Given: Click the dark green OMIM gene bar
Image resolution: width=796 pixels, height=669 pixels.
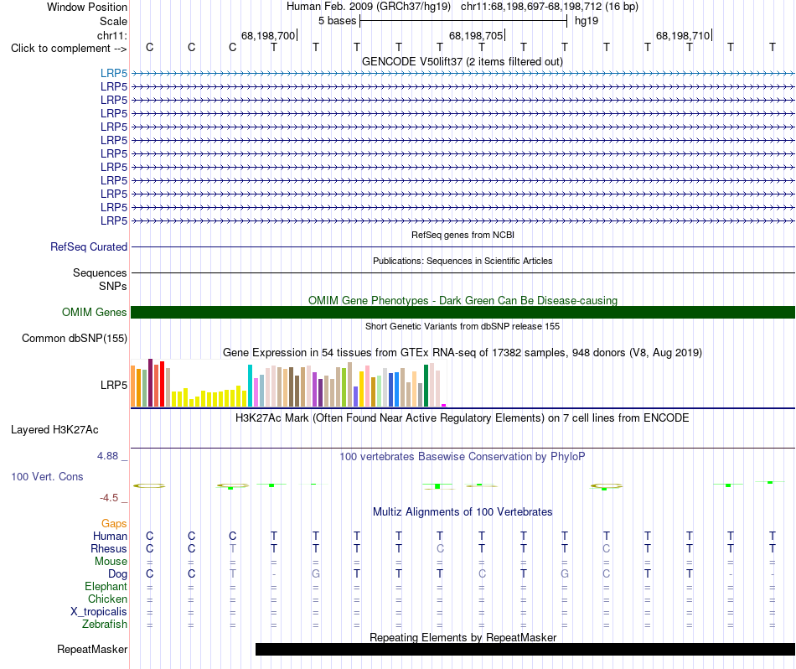Looking at the screenshot, I should coord(463,313).
